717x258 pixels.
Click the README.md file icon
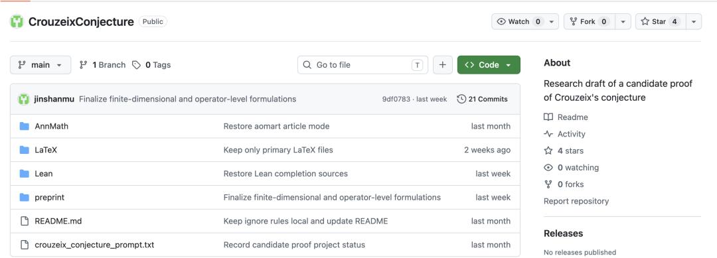point(25,221)
